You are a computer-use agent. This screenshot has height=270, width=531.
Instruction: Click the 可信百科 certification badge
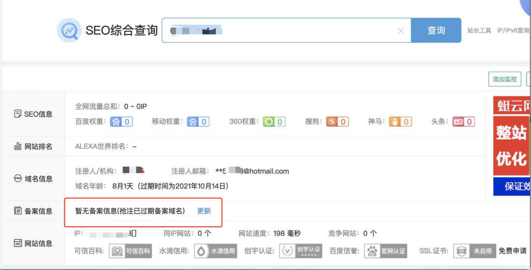pos(130,251)
